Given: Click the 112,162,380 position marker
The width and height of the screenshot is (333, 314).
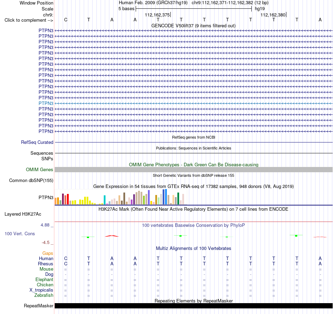Looking at the screenshot, I should [273, 15].
